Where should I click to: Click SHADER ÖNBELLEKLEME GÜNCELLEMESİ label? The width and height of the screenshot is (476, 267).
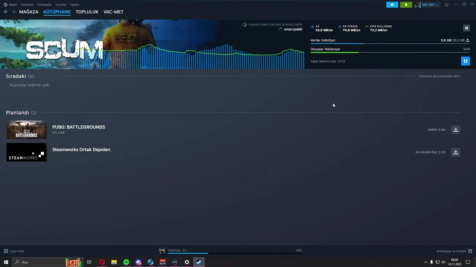pos(275,24)
